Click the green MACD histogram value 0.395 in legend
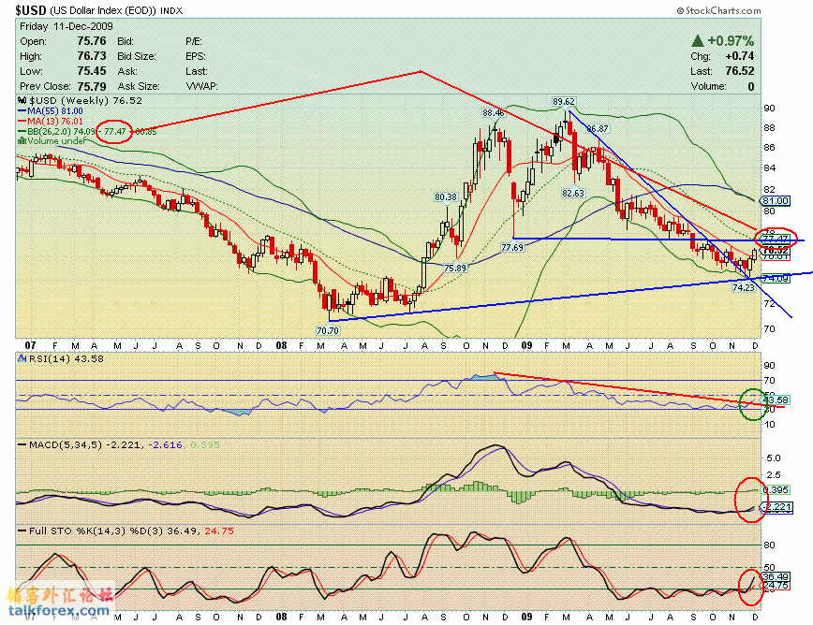The image size is (813, 625). [205, 444]
